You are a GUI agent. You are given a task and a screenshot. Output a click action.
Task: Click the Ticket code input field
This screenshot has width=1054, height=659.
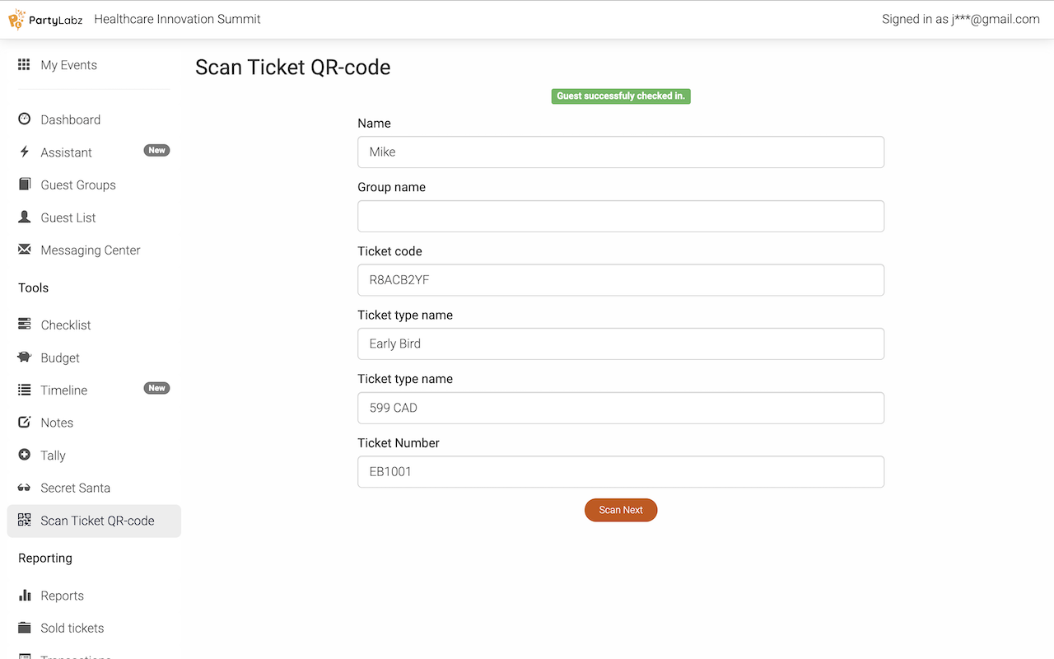click(620, 280)
